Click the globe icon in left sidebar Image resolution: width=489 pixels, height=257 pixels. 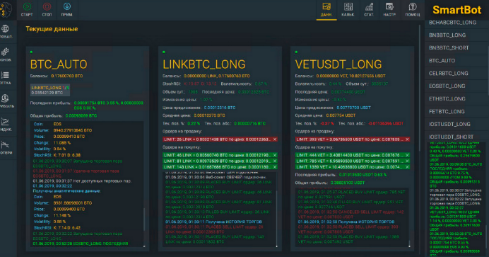[x=5, y=29]
